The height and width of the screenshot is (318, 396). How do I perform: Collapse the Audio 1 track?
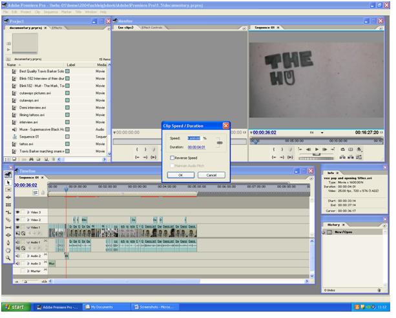(28, 243)
